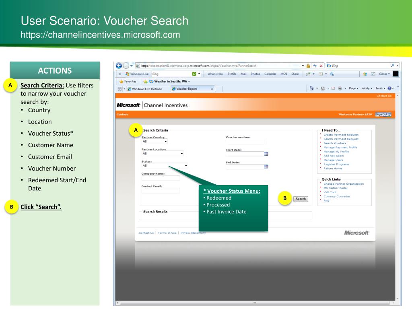Click the Search button
The width and height of the screenshot is (412, 309).
pos(301,199)
